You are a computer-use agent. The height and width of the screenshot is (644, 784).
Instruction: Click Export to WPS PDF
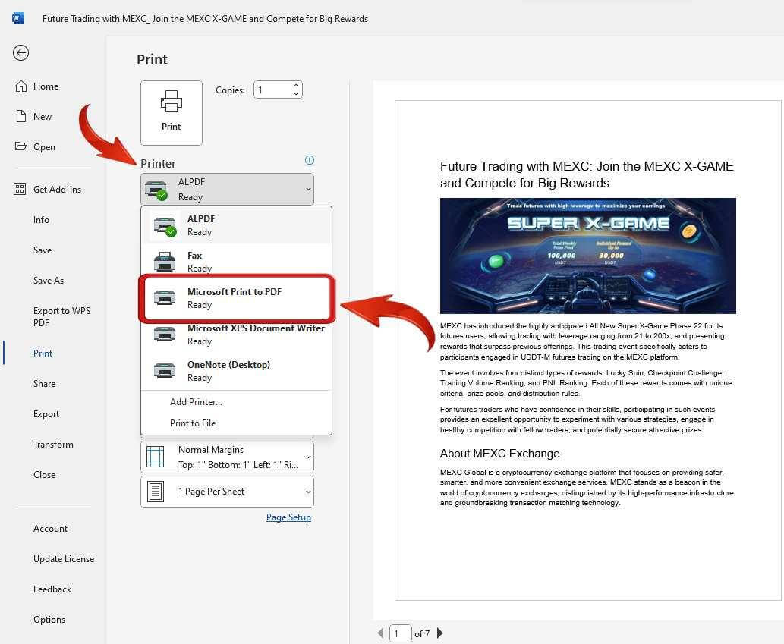click(x=62, y=317)
